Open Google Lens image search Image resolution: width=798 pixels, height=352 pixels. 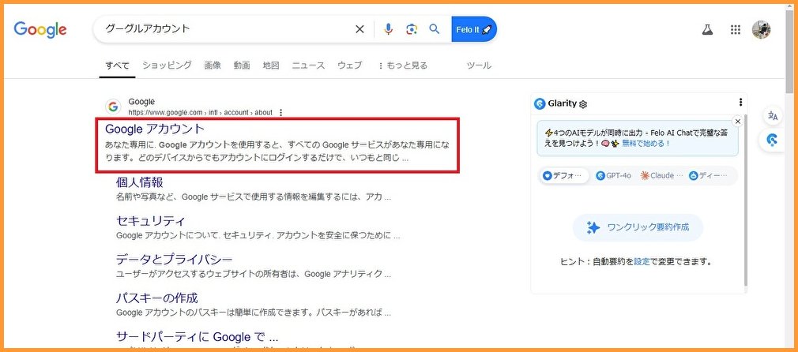tap(412, 29)
